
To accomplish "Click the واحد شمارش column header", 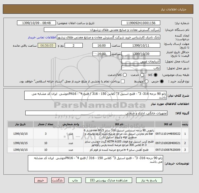I will click(x=71, y=124).
